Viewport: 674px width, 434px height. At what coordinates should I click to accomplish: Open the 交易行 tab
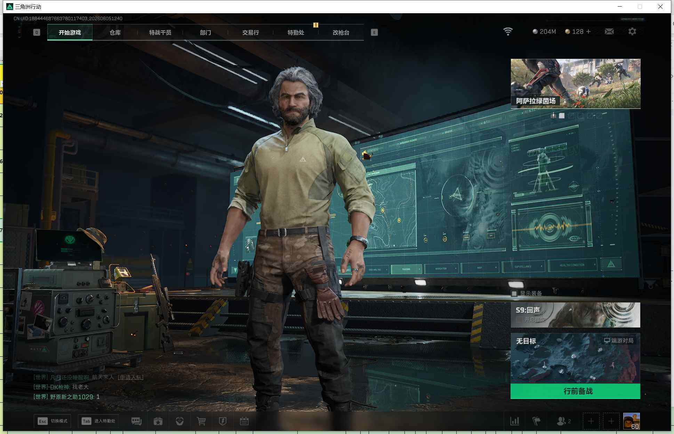point(251,32)
